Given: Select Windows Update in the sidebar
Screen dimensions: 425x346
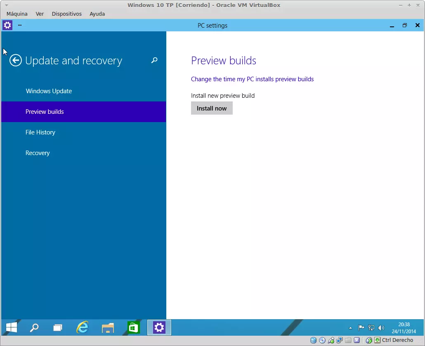Looking at the screenshot, I should point(49,91).
